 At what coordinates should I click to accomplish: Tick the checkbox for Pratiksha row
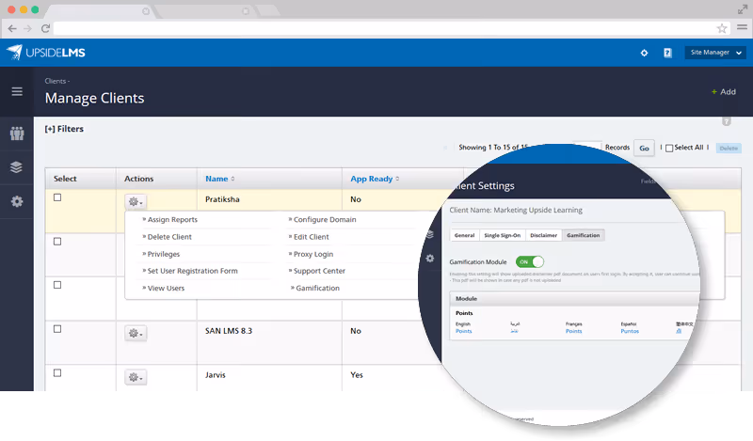57,197
